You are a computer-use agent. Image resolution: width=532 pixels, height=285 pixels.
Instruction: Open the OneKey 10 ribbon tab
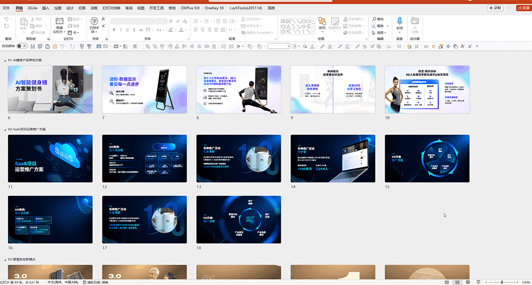tap(214, 8)
